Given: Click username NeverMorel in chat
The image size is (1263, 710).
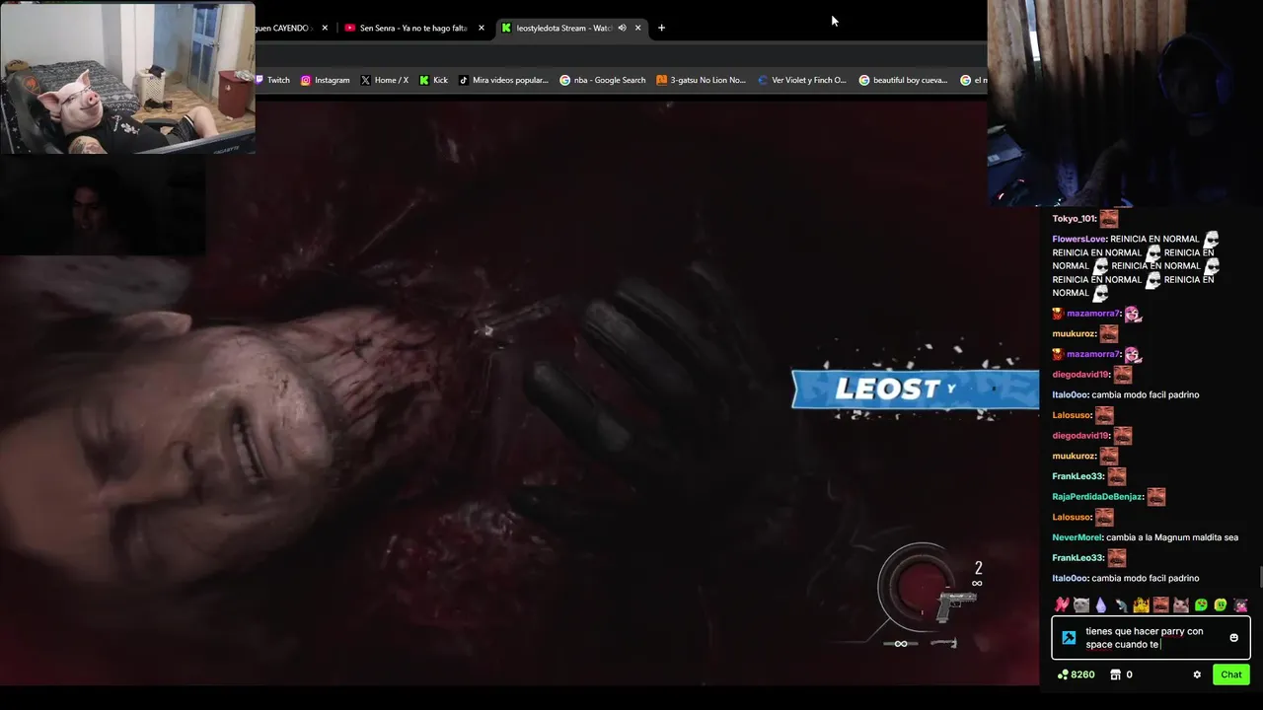Looking at the screenshot, I should tap(1077, 537).
